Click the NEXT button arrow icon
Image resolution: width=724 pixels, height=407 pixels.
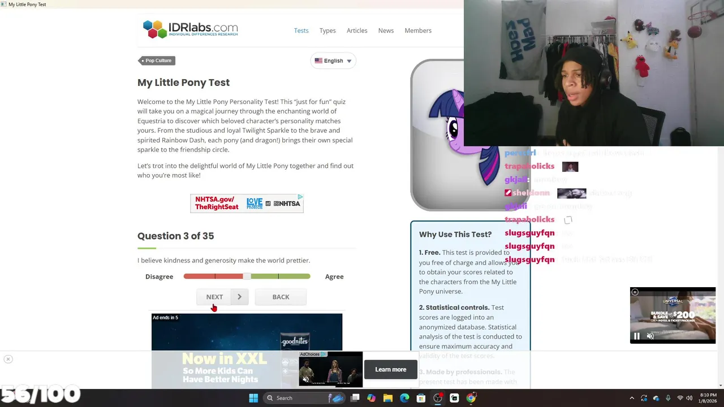point(239,297)
